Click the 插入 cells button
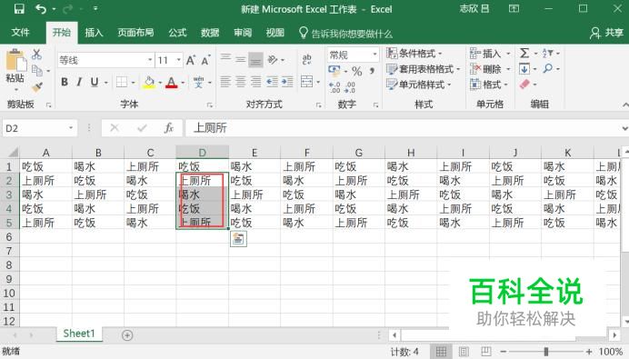This screenshot has width=629, height=359. (490, 54)
